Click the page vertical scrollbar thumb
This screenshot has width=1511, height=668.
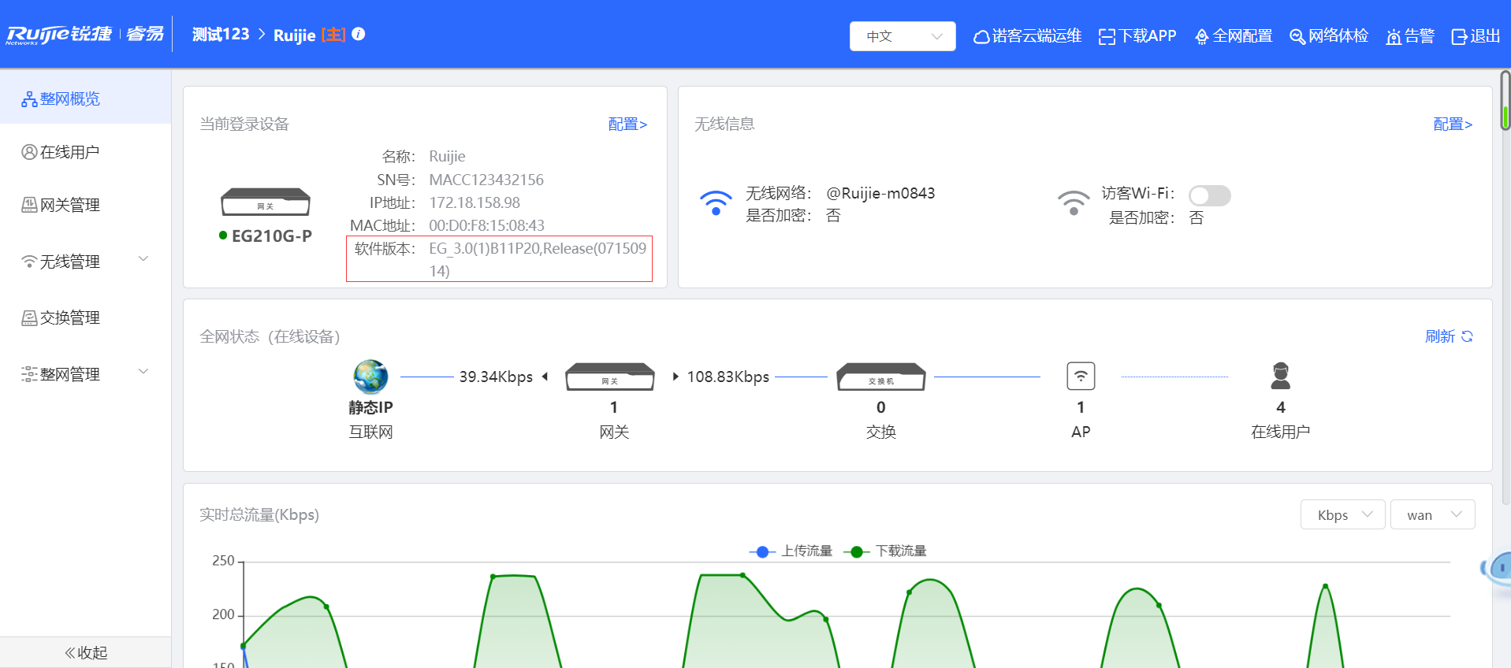1505,101
